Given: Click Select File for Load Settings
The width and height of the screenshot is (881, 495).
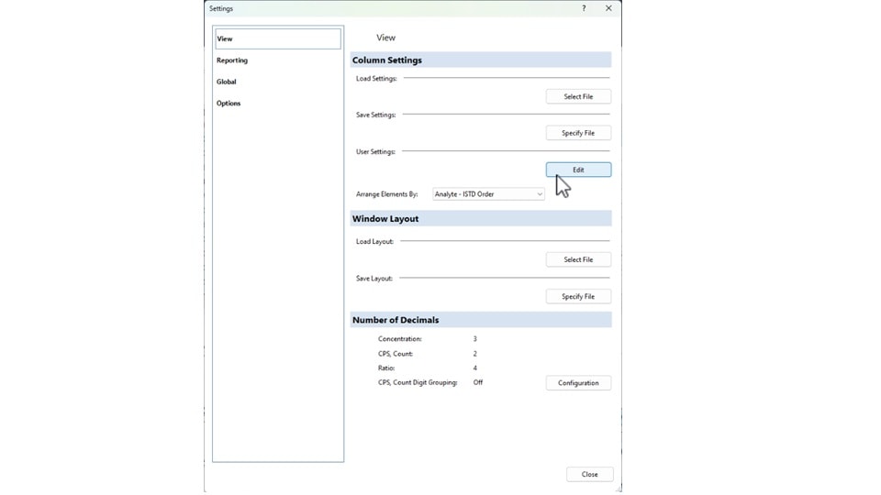Looking at the screenshot, I should [578, 96].
